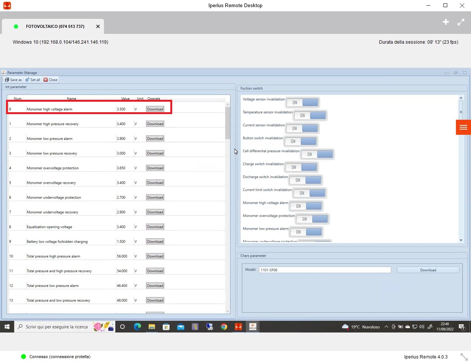The image size is (471, 363).
Task: Launch Google Chrome from the remote taskbar
Action: coord(224,327)
